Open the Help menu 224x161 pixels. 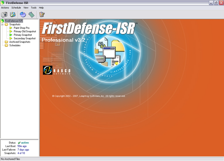pos(41,8)
